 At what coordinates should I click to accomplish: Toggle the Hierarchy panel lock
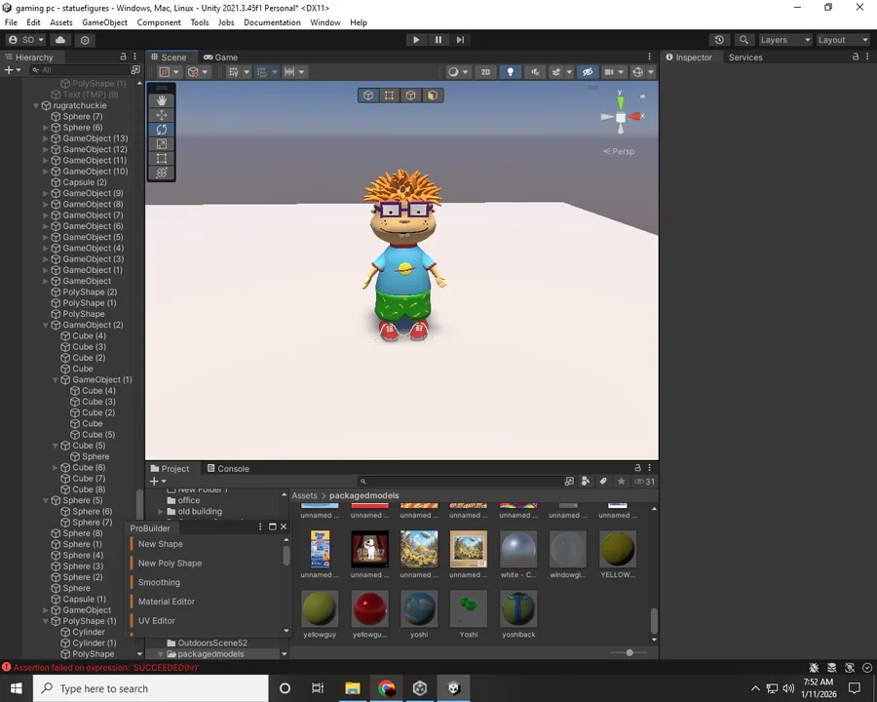click(x=123, y=57)
